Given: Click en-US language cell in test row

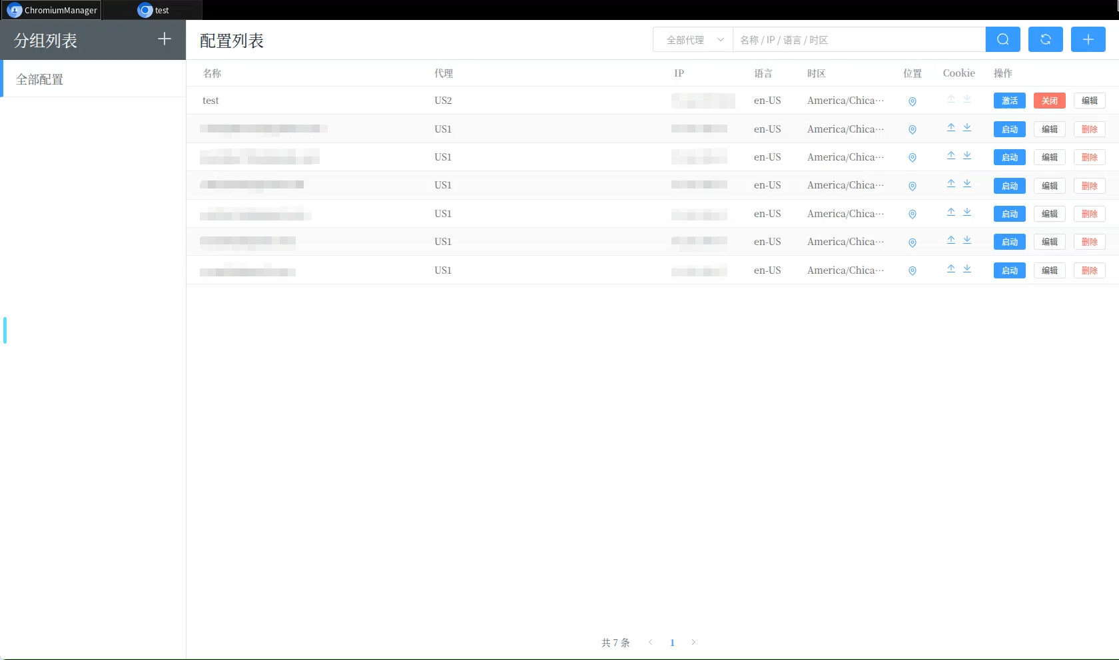Looking at the screenshot, I should coord(767,101).
